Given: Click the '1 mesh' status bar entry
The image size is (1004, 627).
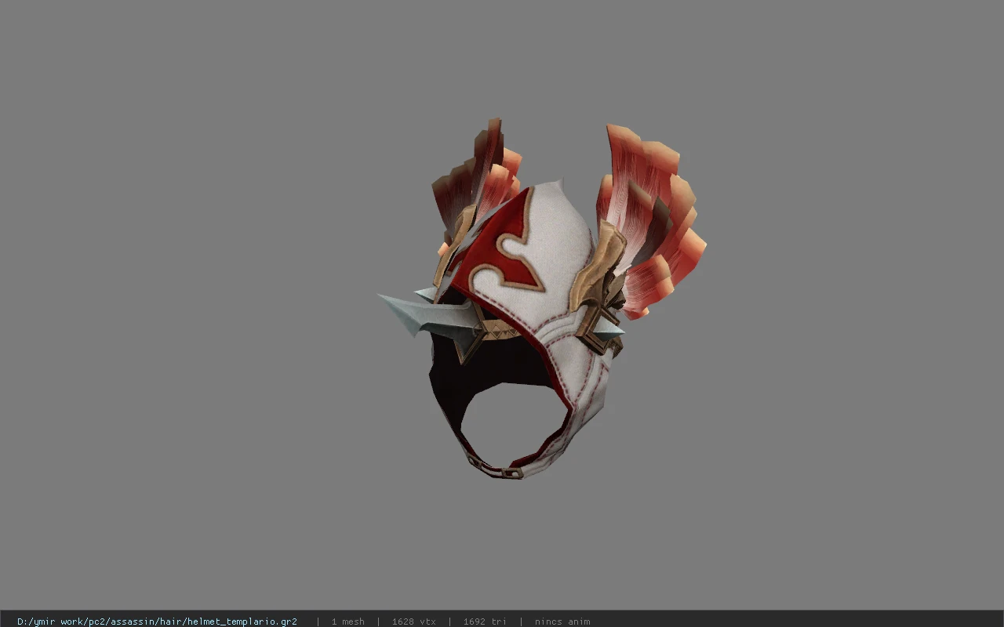Looking at the screenshot, I should point(347,621).
